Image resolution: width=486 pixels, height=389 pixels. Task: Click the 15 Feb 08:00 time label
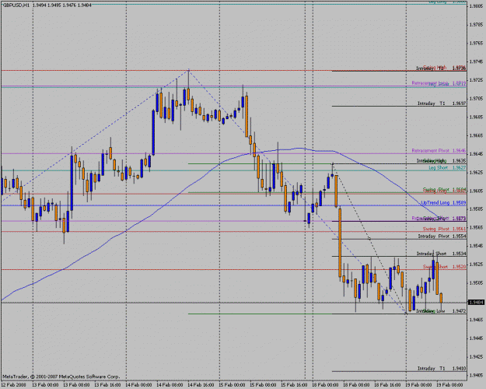(x=263, y=384)
